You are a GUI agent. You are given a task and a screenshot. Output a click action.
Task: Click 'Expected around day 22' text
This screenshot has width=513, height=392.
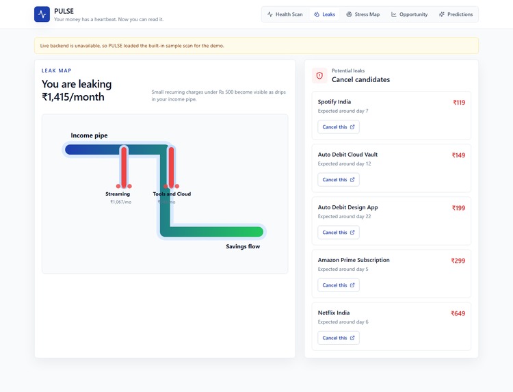tap(344, 216)
